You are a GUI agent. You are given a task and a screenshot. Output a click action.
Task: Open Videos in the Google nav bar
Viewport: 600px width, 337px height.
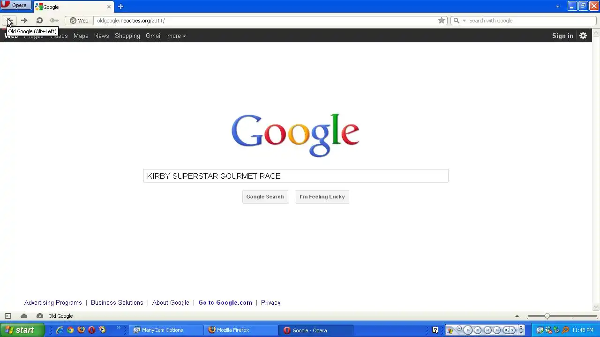pos(59,36)
